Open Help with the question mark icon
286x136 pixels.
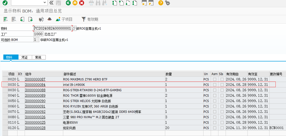click(x=161, y=3)
